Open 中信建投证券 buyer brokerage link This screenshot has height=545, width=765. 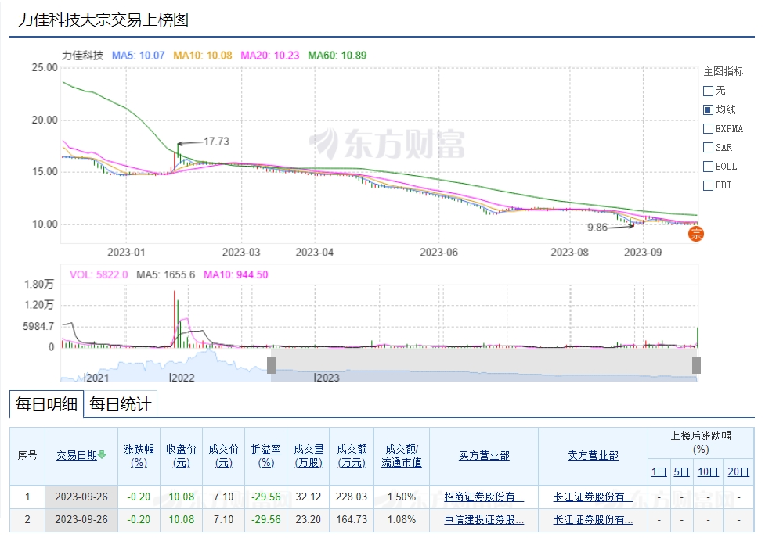click(483, 519)
